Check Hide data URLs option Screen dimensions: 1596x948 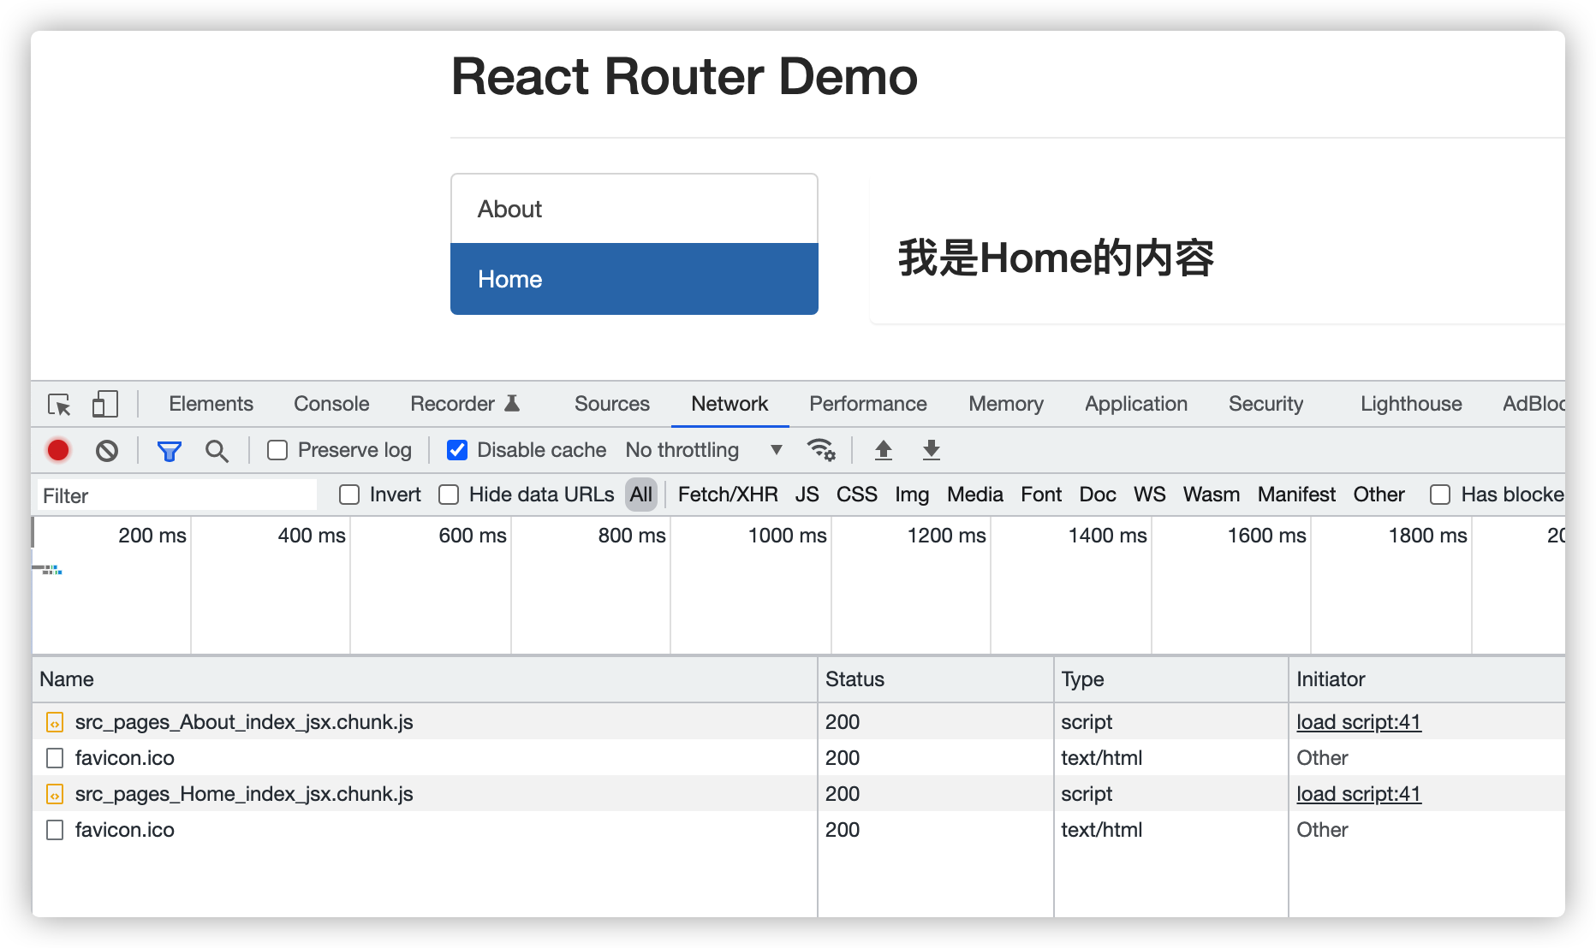(x=449, y=495)
